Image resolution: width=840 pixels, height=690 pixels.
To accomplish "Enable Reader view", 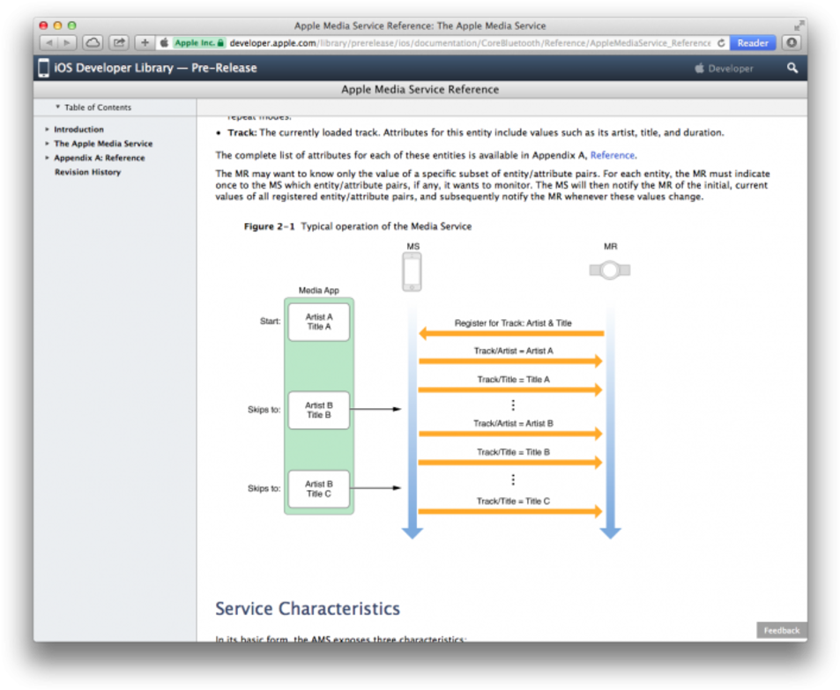I will tap(753, 41).
